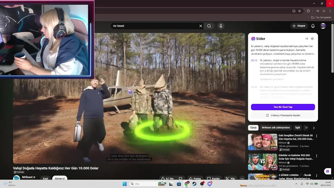
Task: Open more actions three-dot under video
Action: [x=242, y=179]
